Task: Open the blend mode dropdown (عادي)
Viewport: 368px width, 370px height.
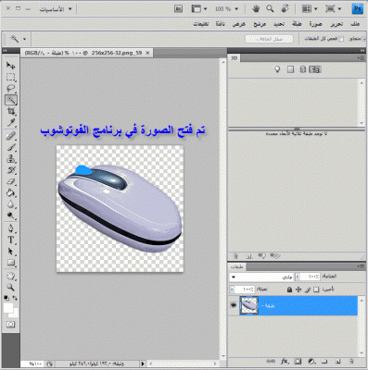Action: pyautogui.click(x=261, y=277)
